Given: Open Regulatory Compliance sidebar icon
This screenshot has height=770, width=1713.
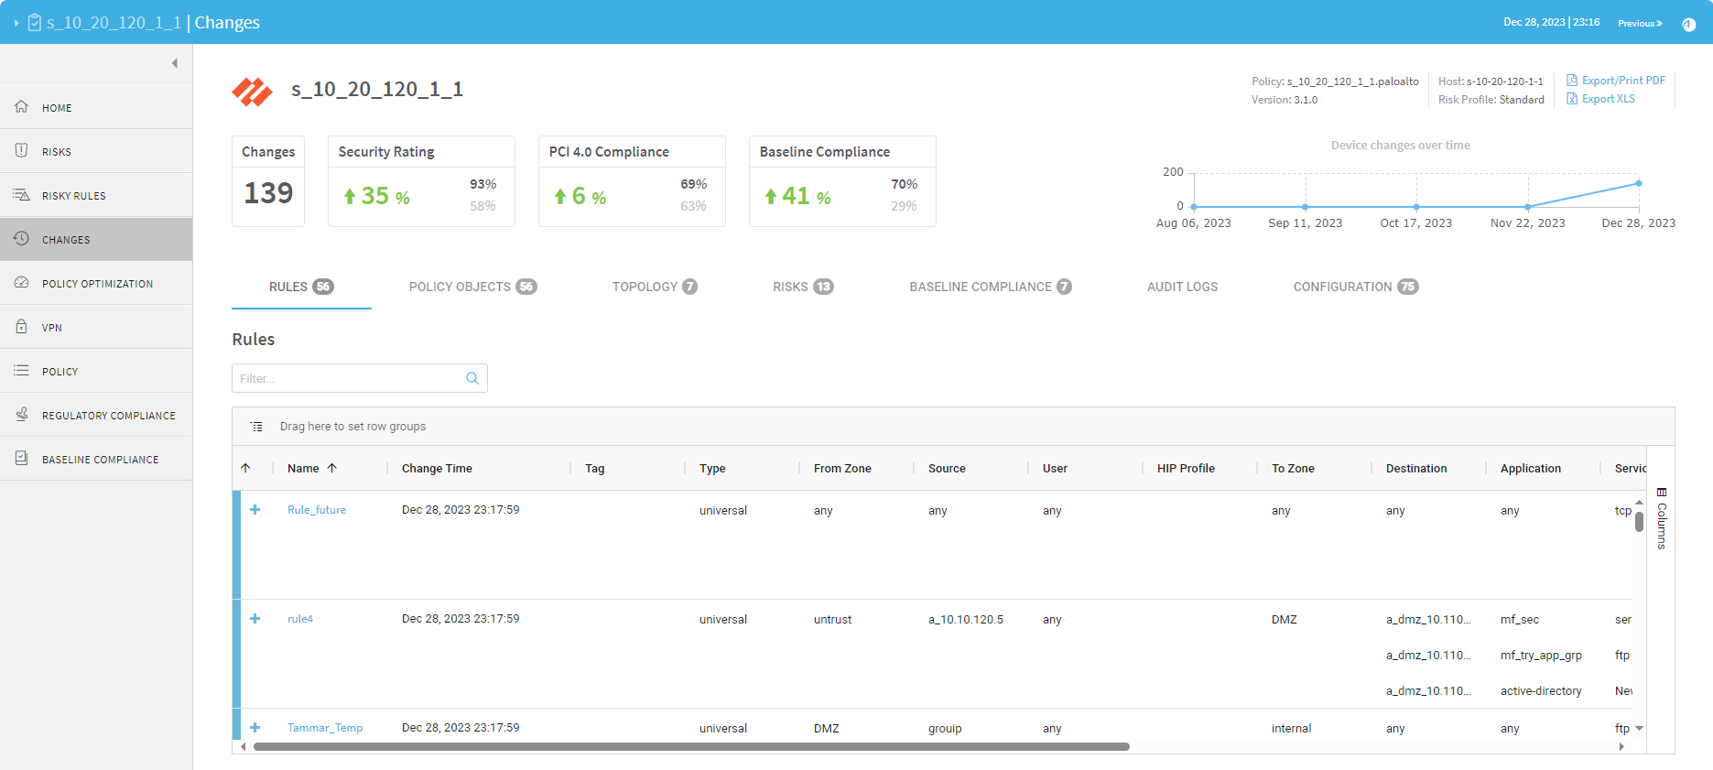Looking at the screenshot, I should click(x=21, y=415).
